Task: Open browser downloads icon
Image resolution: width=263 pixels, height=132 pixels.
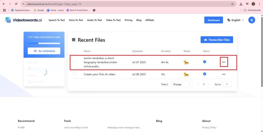Action: tap(241, 4)
